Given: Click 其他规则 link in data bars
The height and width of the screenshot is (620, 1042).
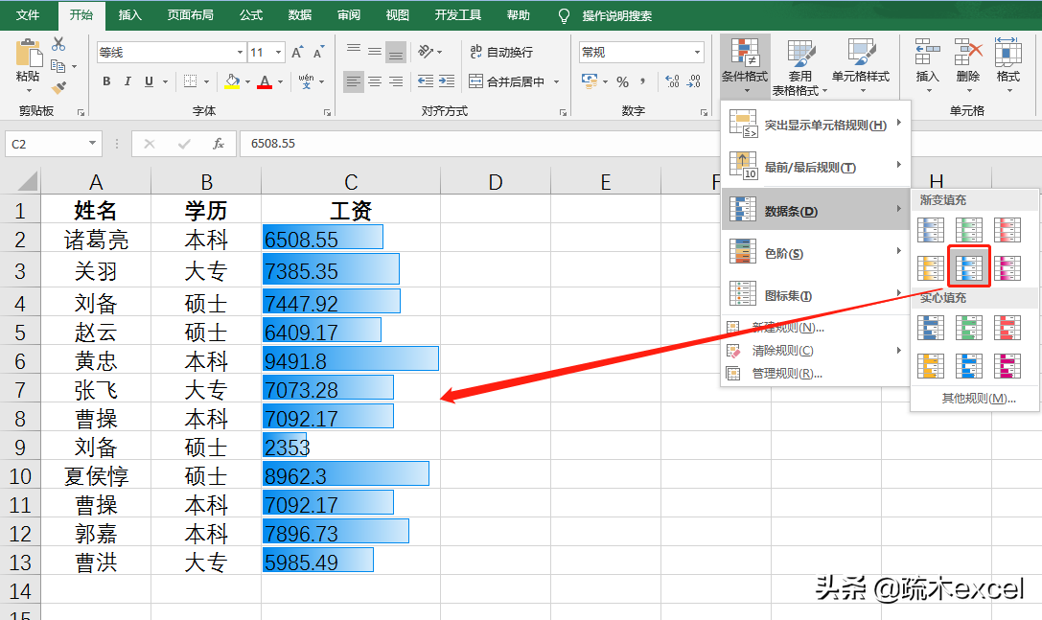Looking at the screenshot, I should [978, 398].
